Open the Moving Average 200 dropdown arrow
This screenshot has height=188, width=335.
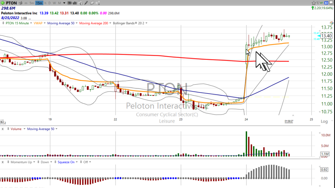coord(110,23)
